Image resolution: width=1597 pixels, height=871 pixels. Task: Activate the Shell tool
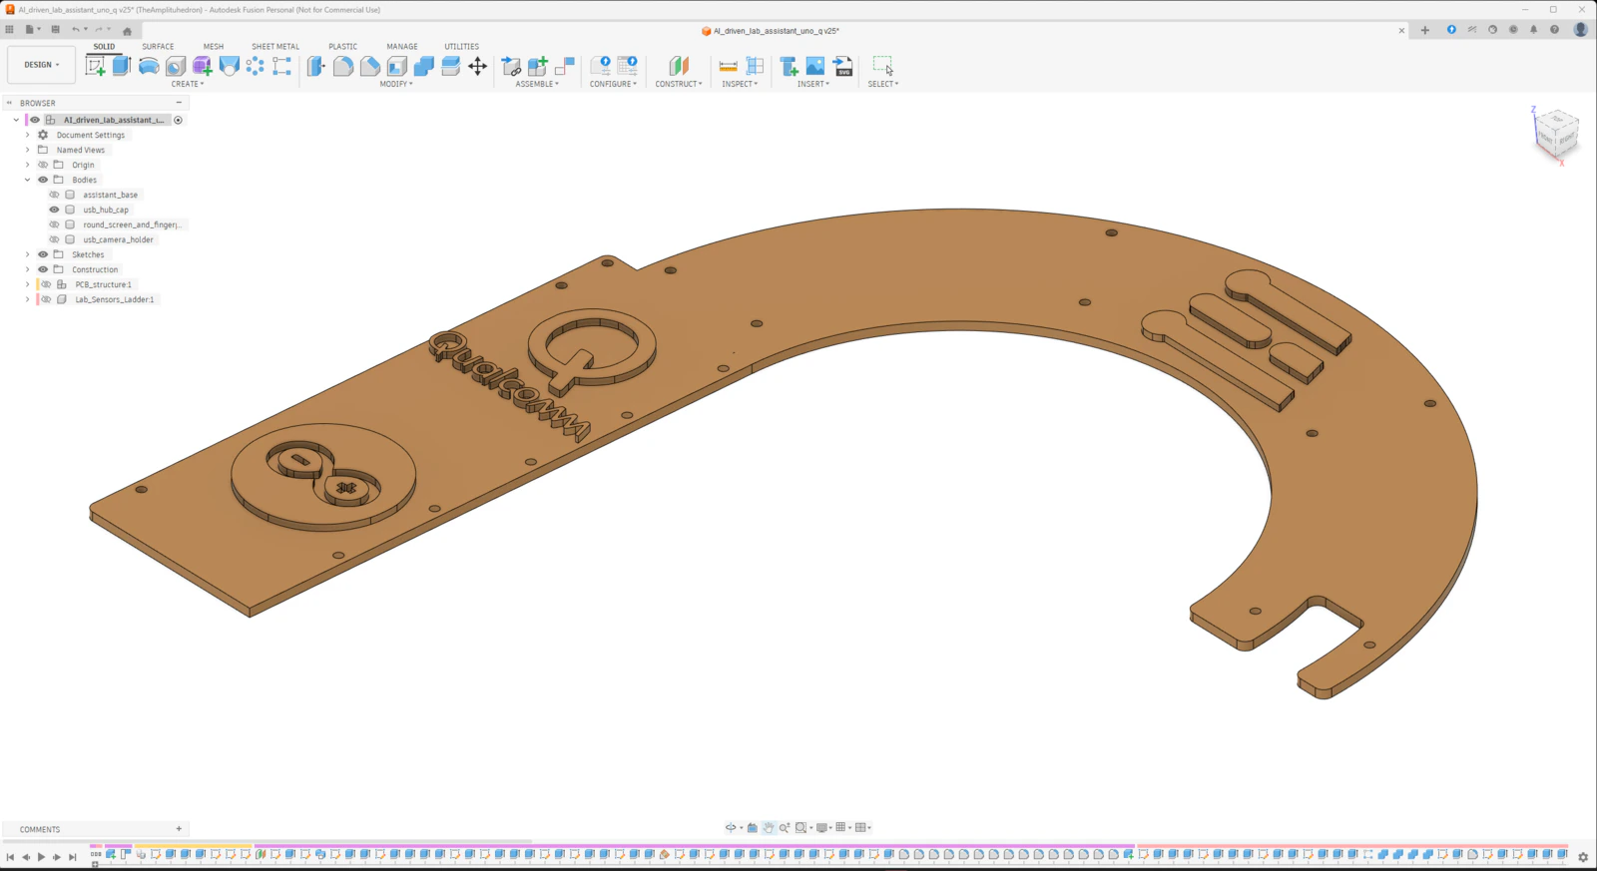pos(397,66)
